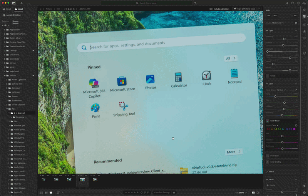Screen dimensions: 308x196
Task: Open the Keywords tag panel icon
Action: (x=304, y=186)
